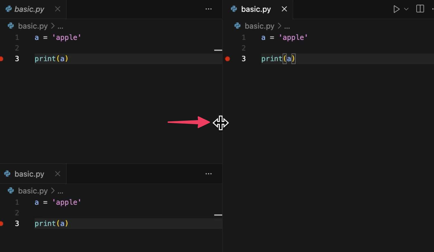Screen dimensions: 434x252
Task: Close basic.py tab in bottom-left group
Action: (x=58, y=174)
